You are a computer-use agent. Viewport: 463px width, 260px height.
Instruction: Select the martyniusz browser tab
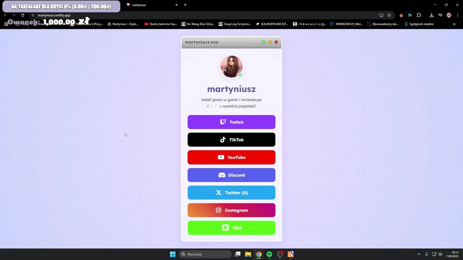pos(151,5)
